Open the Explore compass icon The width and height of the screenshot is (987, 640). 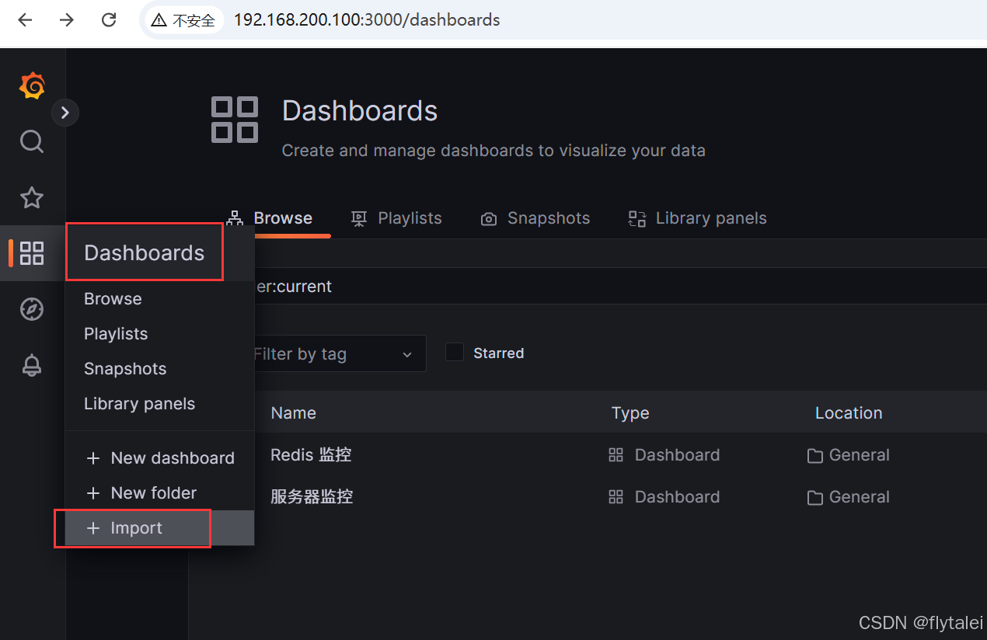click(x=32, y=309)
